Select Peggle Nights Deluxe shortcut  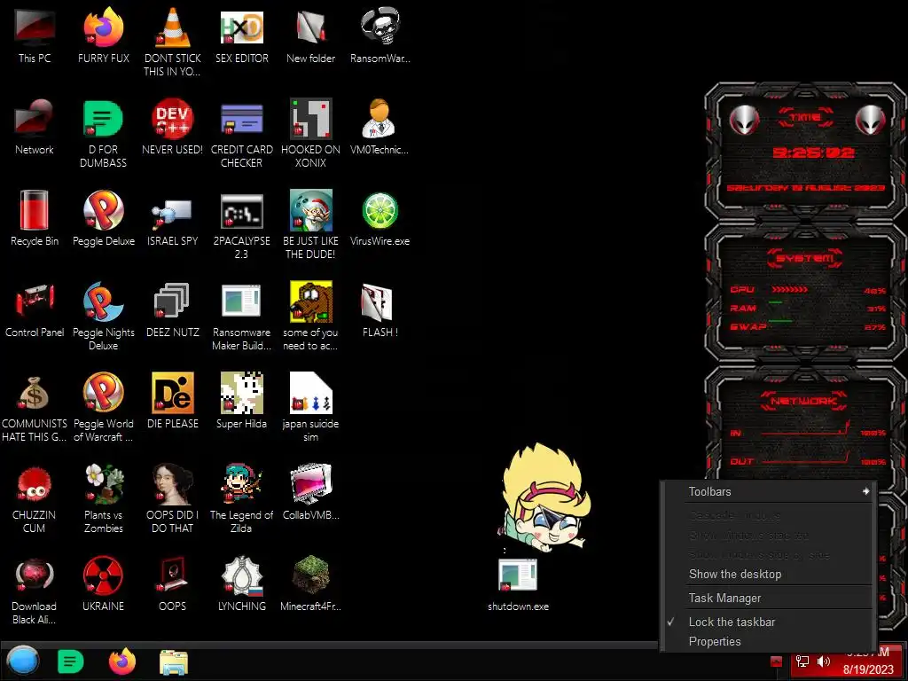[103, 301]
